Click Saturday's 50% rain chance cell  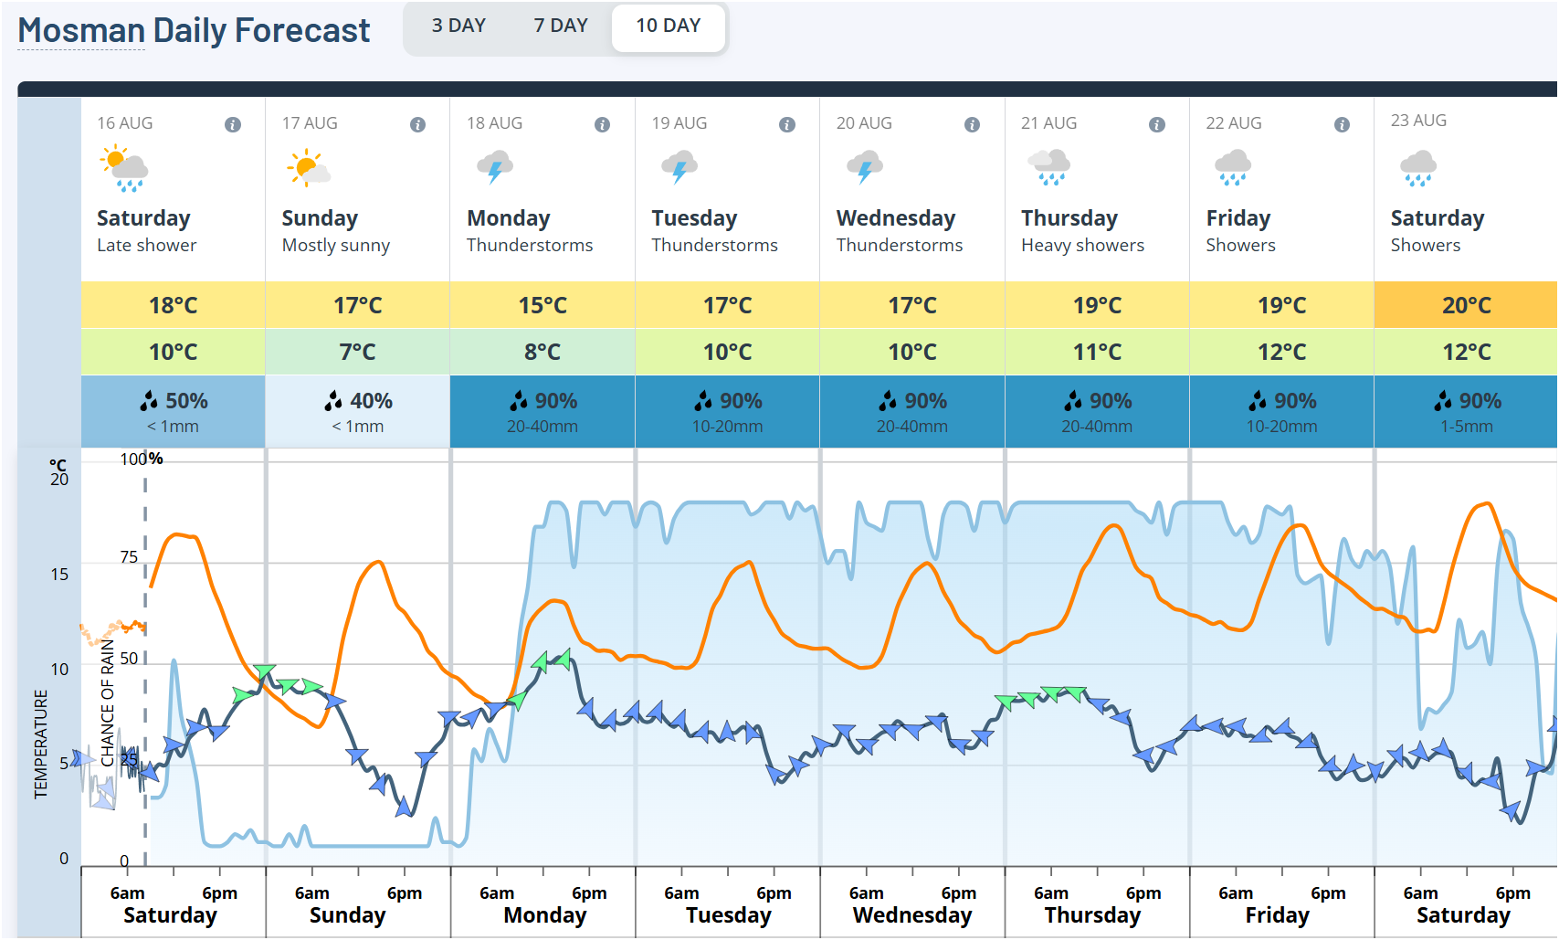click(174, 411)
